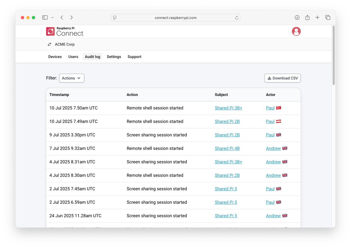The height and width of the screenshot is (248, 351).
Task: Click timestamp 7 Jul 2025 9.32am UTC
Action: pos(72,148)
